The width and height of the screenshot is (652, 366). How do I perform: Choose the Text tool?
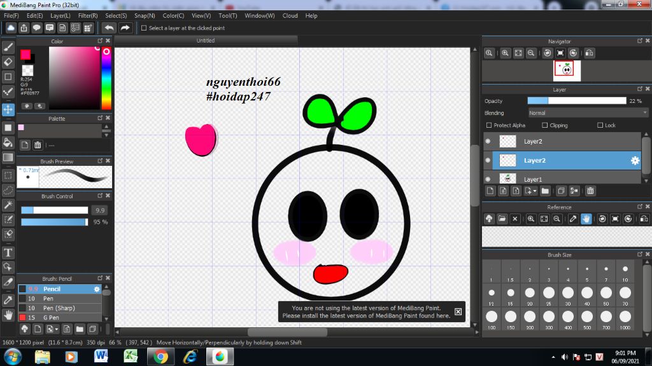pos(8,252)
